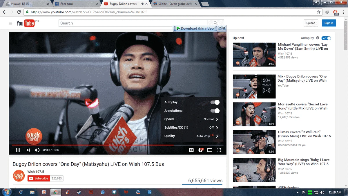Screen dimensions: 348x196
Task: Open Chrome's three-dot menu
Action: pos(343,12)
